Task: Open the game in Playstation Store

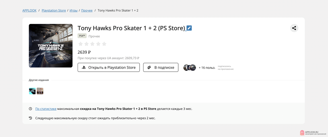Action: (x=109, y=68)
